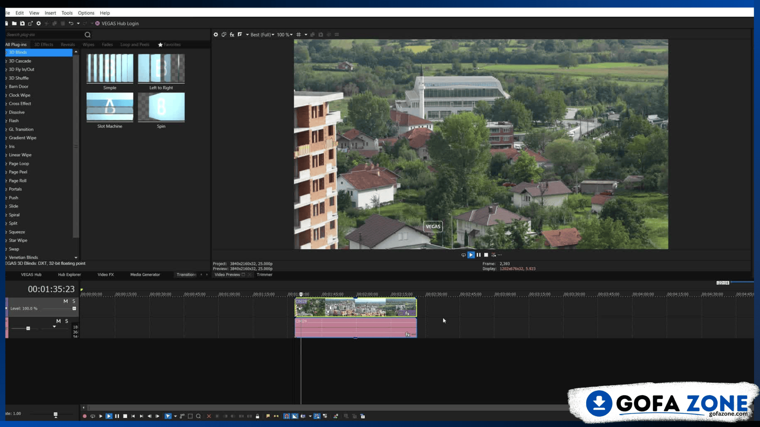
Task: Filter plug-ins by Reveals
Action: 68,45
